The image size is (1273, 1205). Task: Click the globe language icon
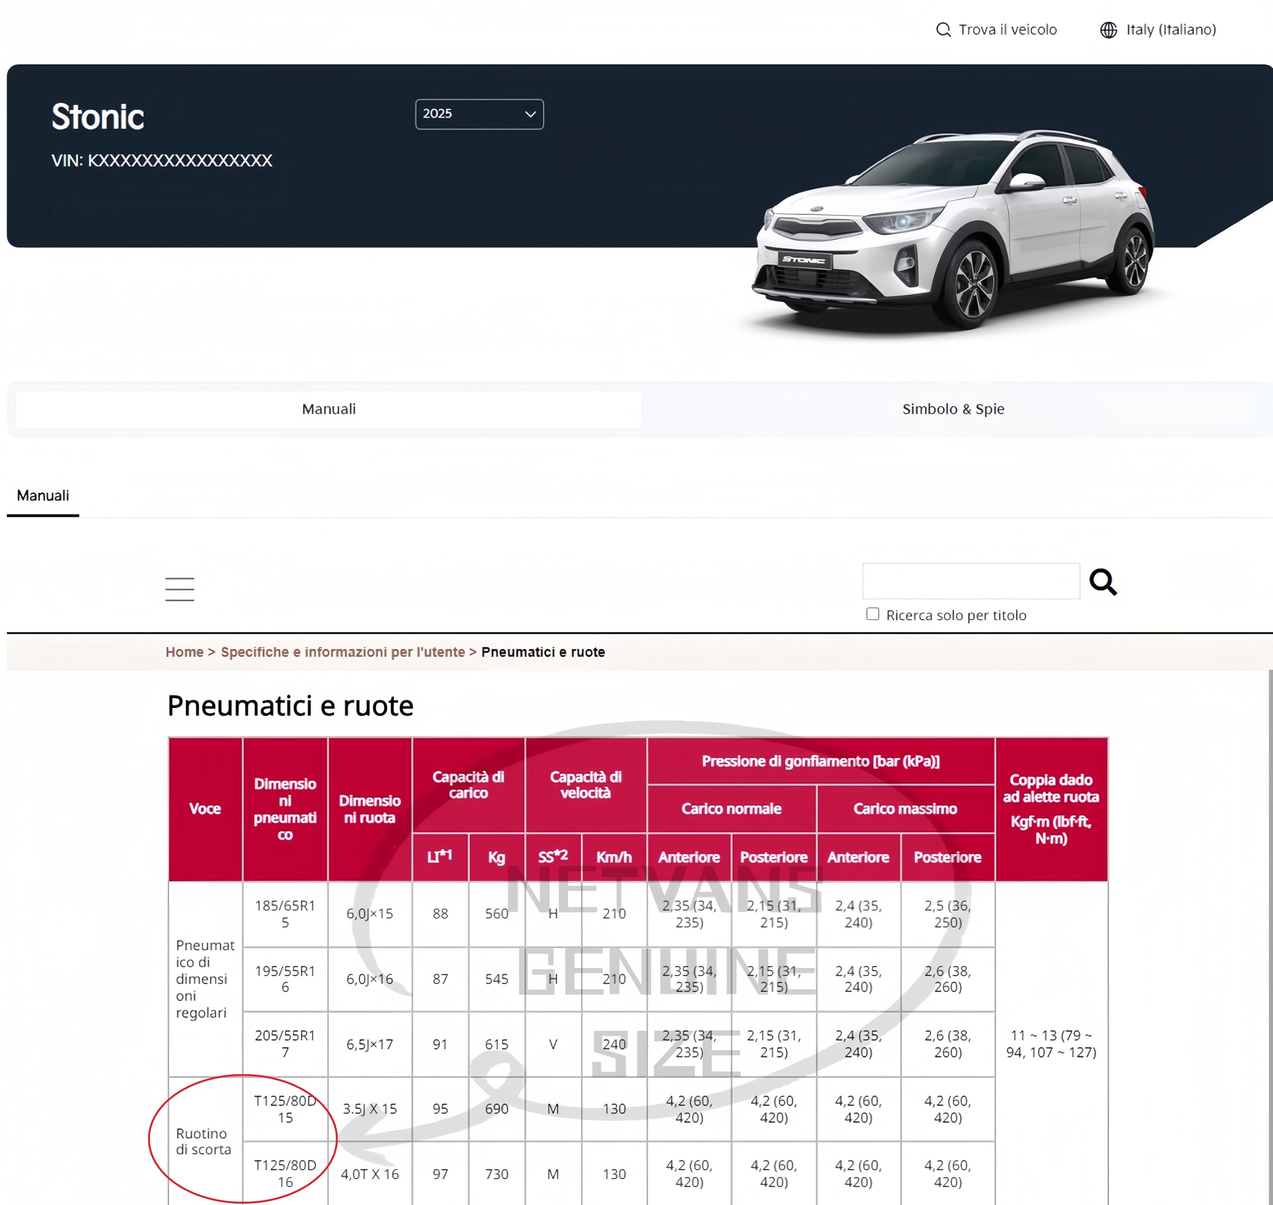tap(1108, 29)
